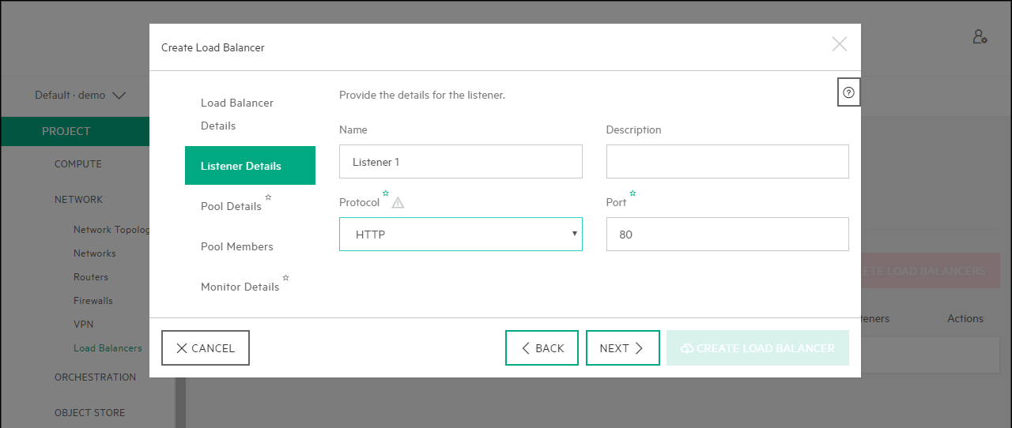Click the user settings icon

(x=980, y=37)
